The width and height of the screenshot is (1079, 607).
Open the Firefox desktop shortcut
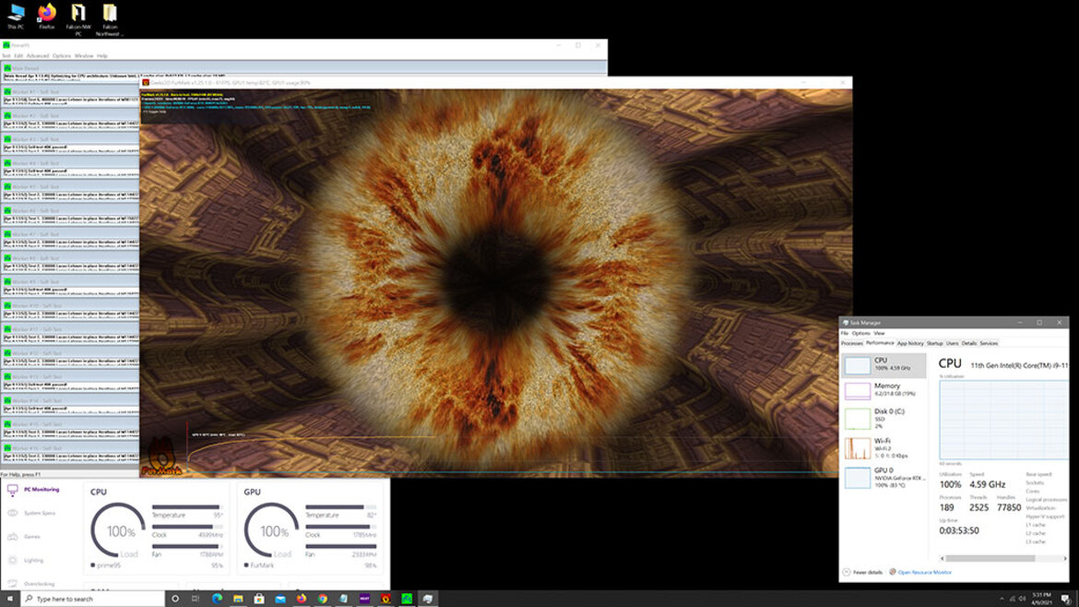pyautogui.click(x=47, y=17)
